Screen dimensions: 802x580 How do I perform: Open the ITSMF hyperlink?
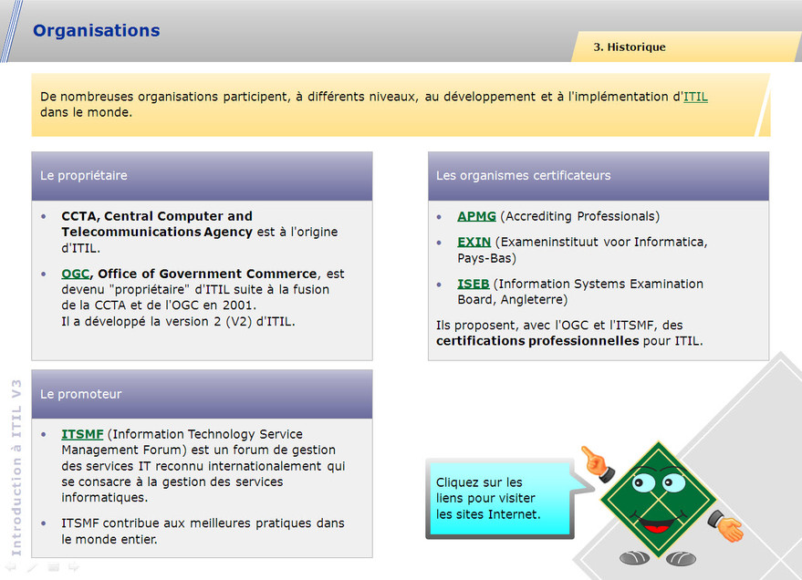[82, 434]
